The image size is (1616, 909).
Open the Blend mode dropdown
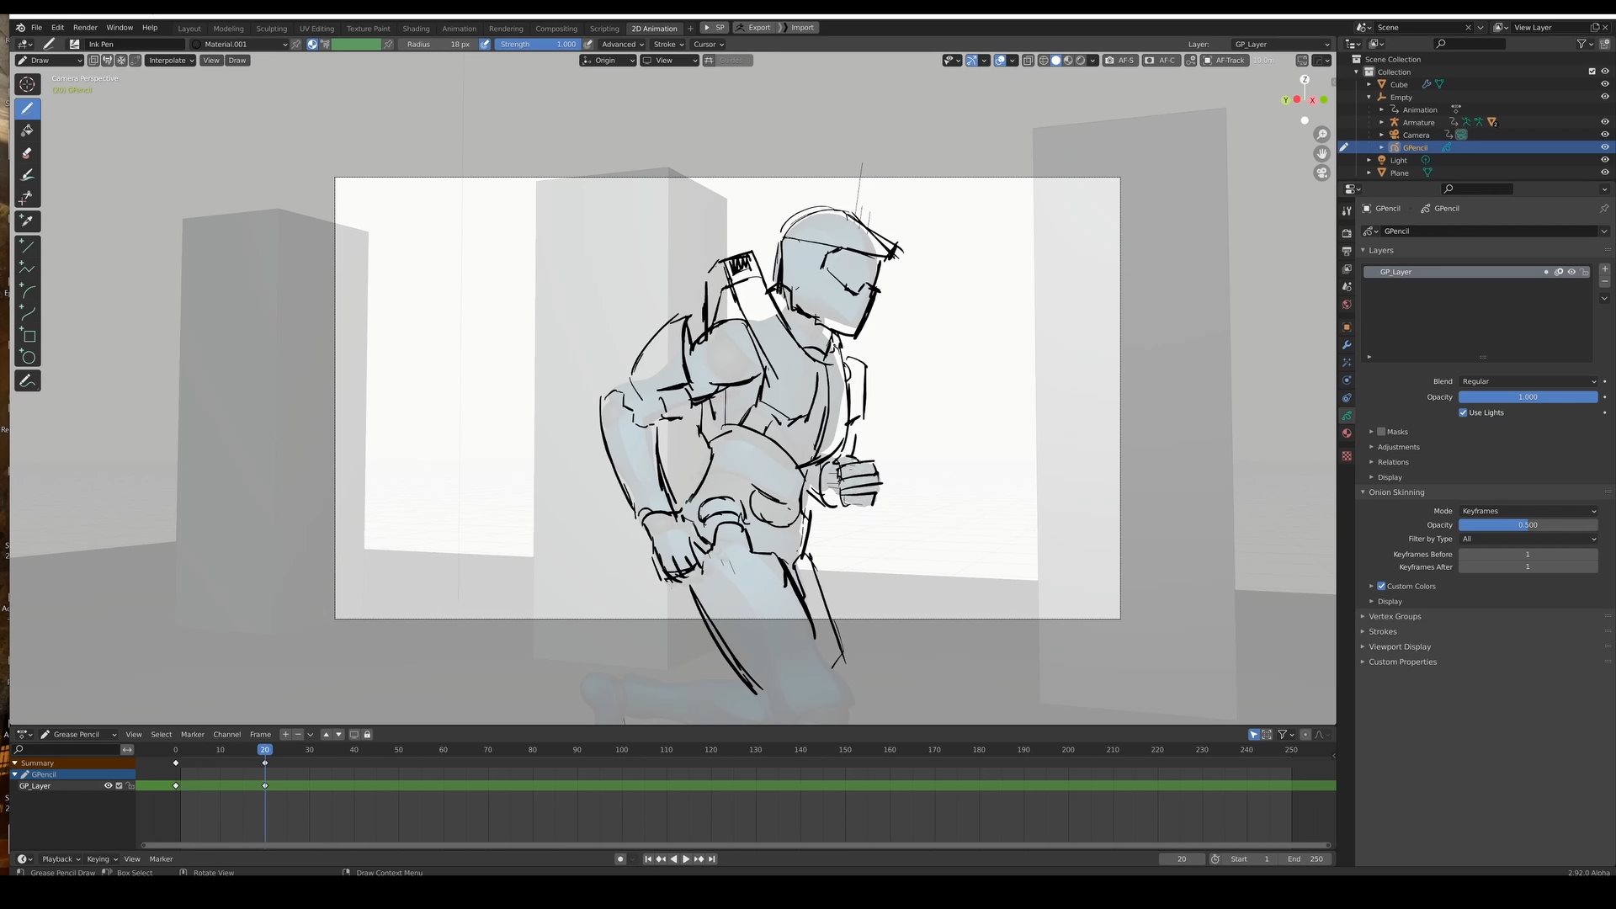pyautogui.click(x=1528, y=381)
